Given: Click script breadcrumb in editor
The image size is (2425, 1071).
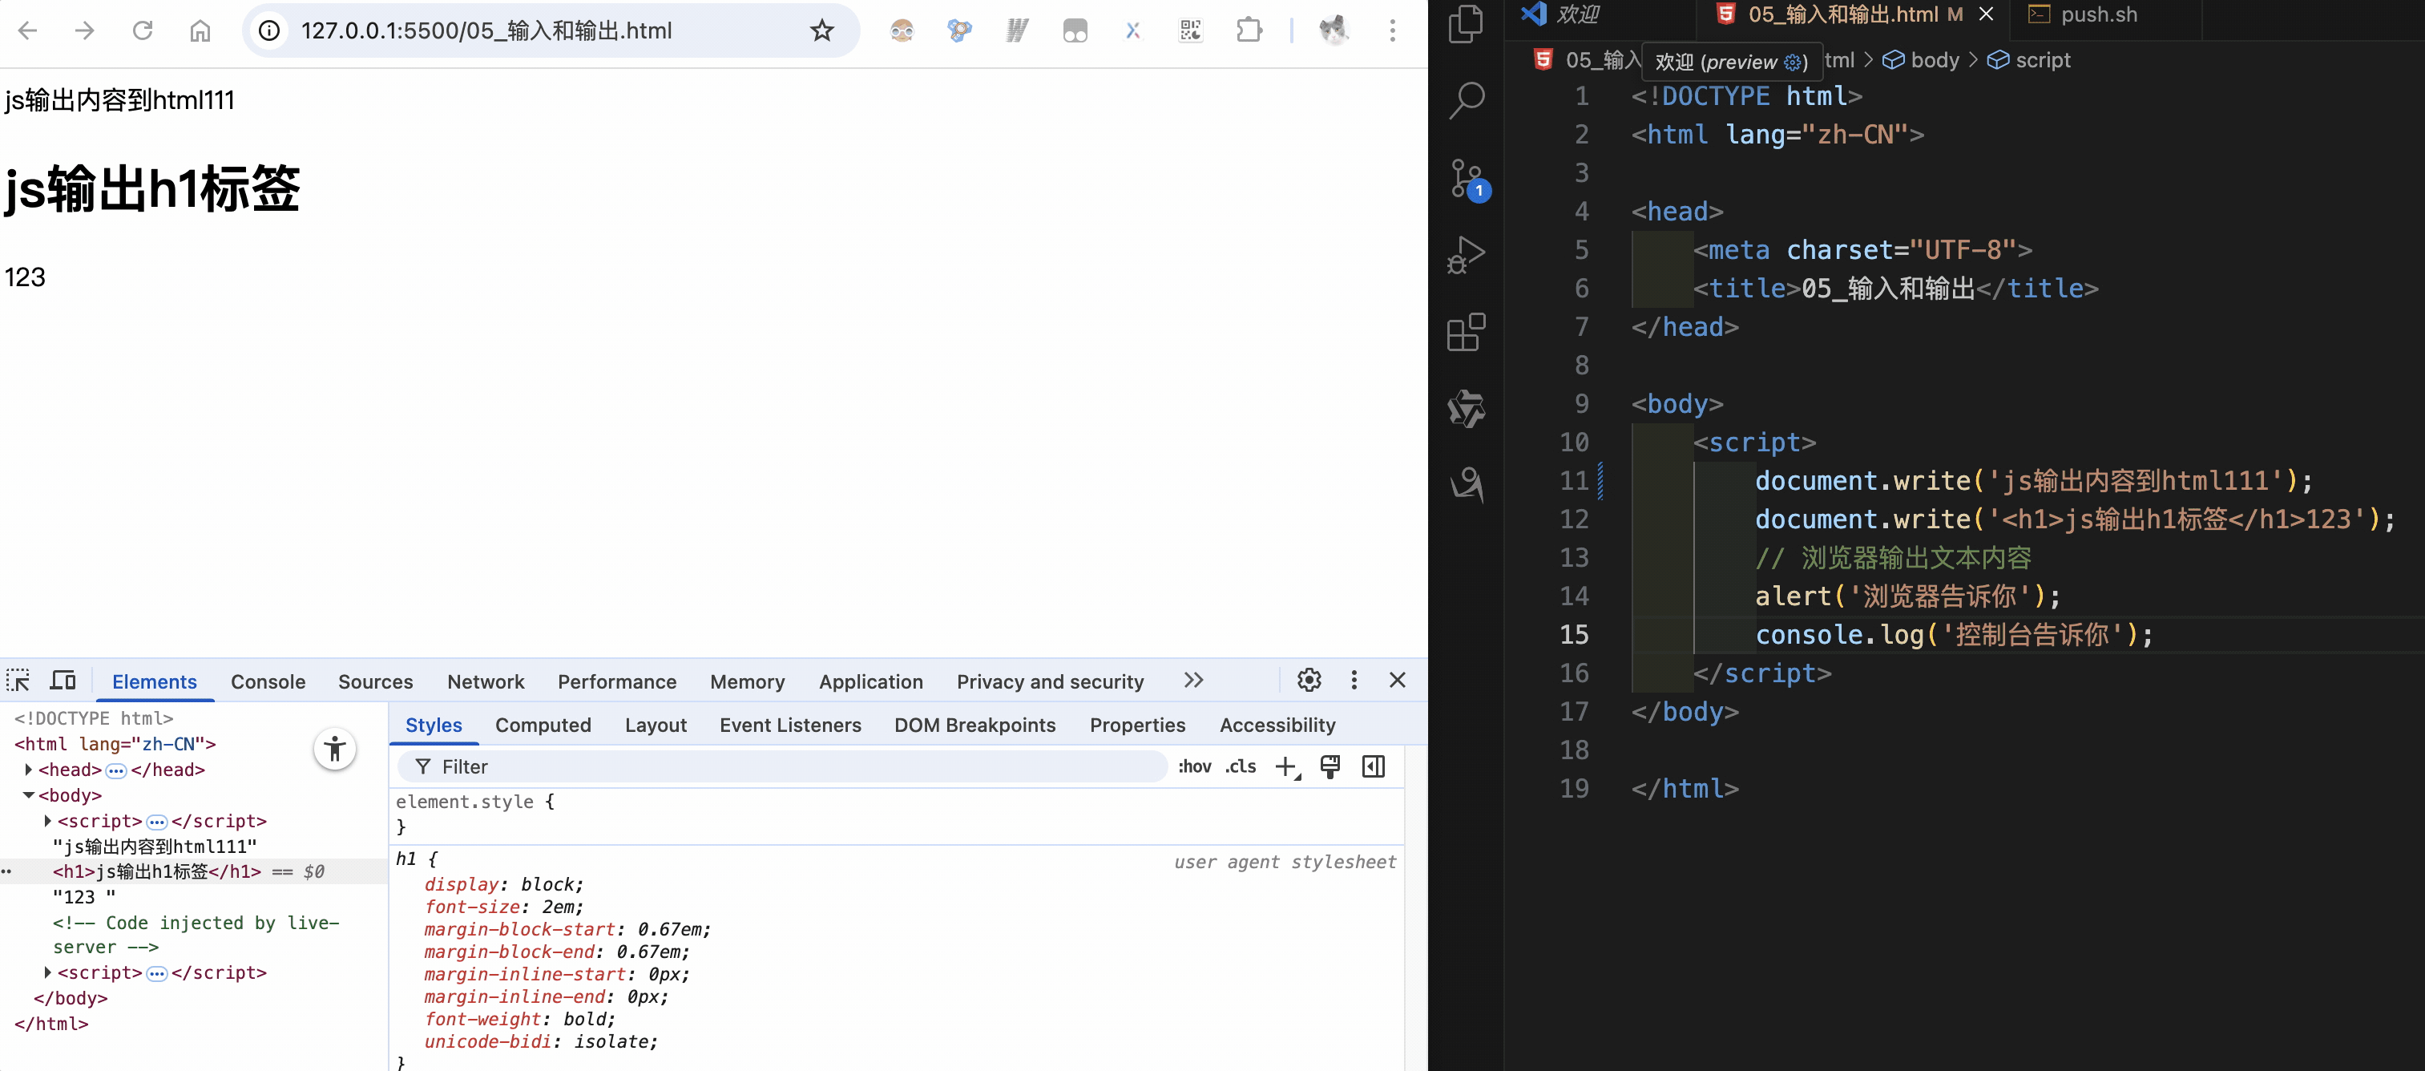Looking at the screenshot, I should tap(2042, 60).
